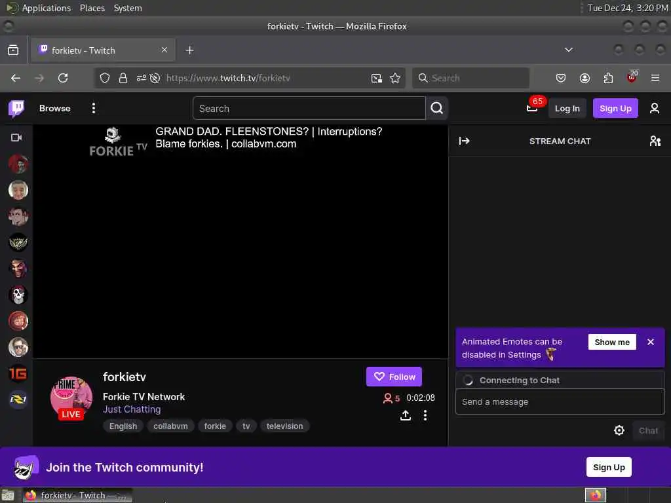Select the collabvm tag
Image resolution: width=671 pixels, height=503 pixels.
[x=170, y=426]
